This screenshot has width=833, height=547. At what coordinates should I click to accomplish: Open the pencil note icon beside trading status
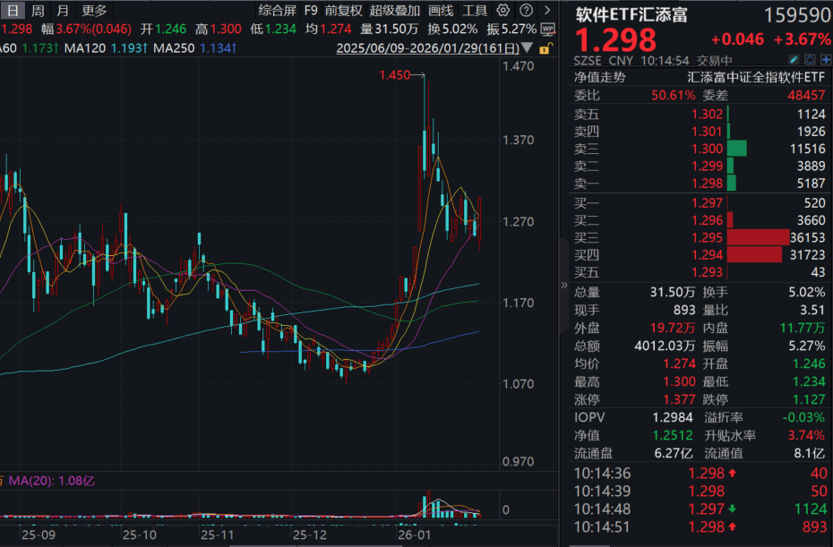pos(794,60)
